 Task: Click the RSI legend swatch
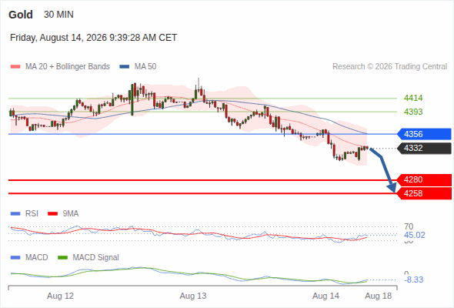(15, 214)
